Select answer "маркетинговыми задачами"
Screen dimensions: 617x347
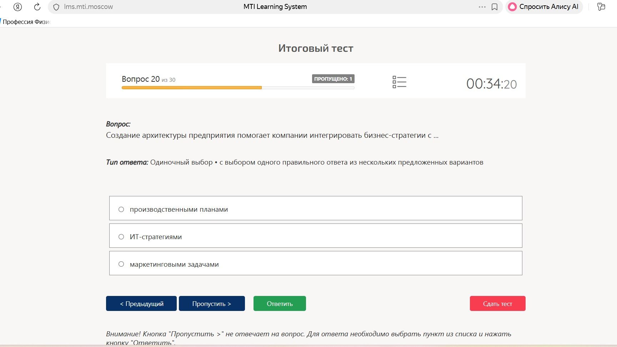[316, 263]
